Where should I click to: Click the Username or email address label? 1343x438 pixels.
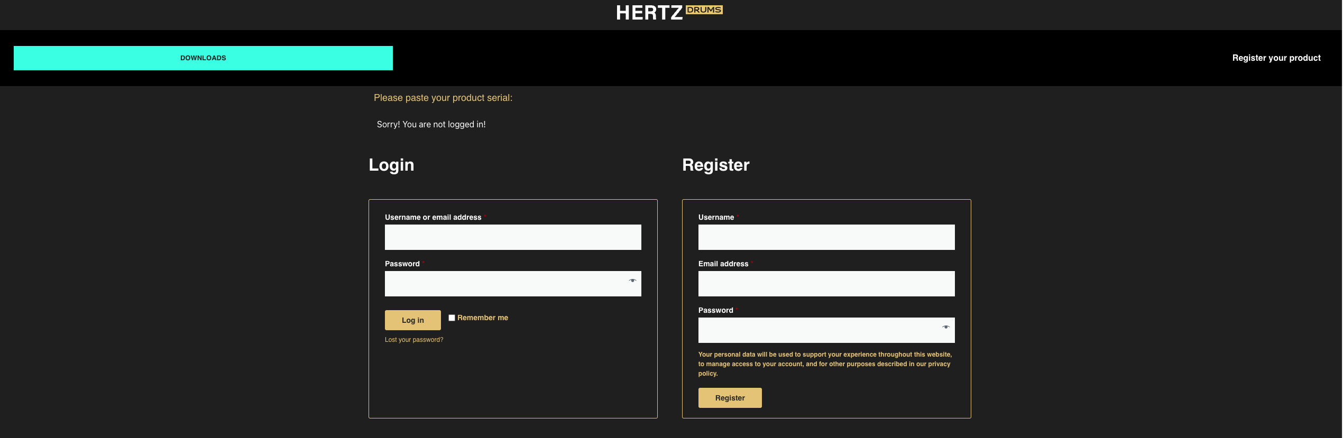pyautogui.click(x=433, y=217)
